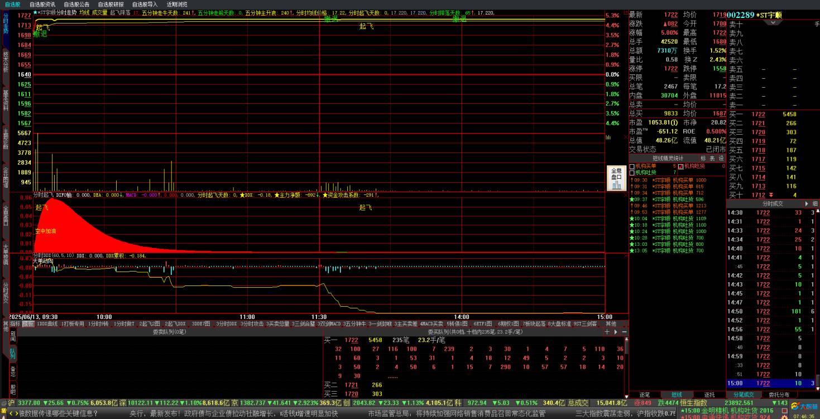This screenshot has width=820, height=419.
Task: Click the 深 index value 10122.11
Action: point(141,402)
